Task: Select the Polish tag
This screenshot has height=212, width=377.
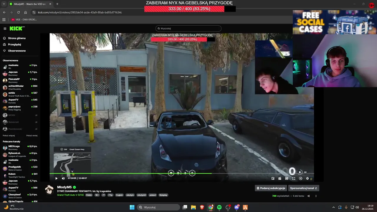Action: (89, 195)
